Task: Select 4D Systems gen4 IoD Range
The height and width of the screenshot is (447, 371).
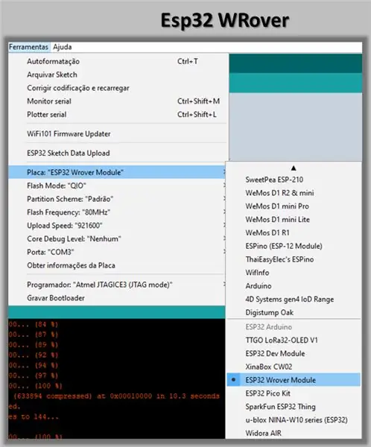Action: click(294, 299)
